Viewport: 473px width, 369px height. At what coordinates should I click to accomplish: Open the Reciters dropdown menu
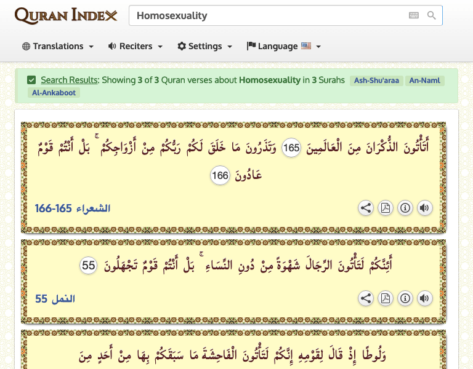click(x=135, y=46)
